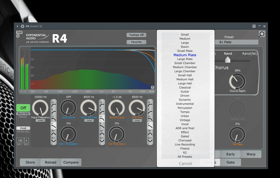Viewport: 280px width, 178px height.
Task: Select Nch notch shape for Input Frequency filter
Action: 53,140
